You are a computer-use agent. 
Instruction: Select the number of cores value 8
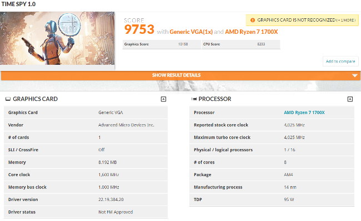click(285, 162)
